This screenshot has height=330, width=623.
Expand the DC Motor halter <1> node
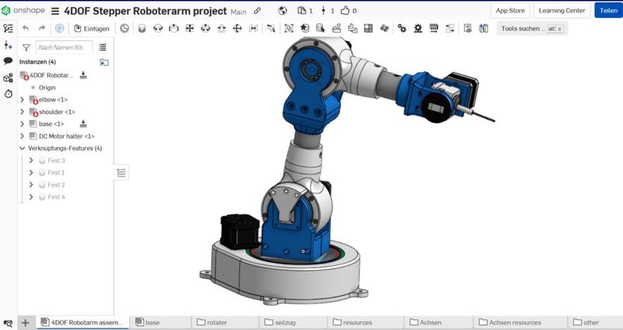click(x=23, y=136)
